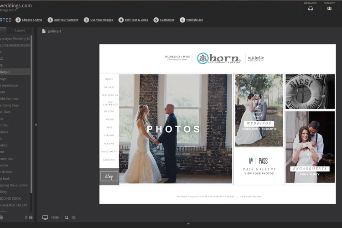This screenshot has width=342, height=228.
Task: Click the Weddings gallery thumbnail
Action: [x=259, y=110]
